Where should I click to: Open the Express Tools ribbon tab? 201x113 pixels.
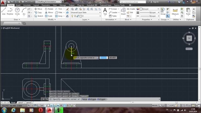(119, 5)
